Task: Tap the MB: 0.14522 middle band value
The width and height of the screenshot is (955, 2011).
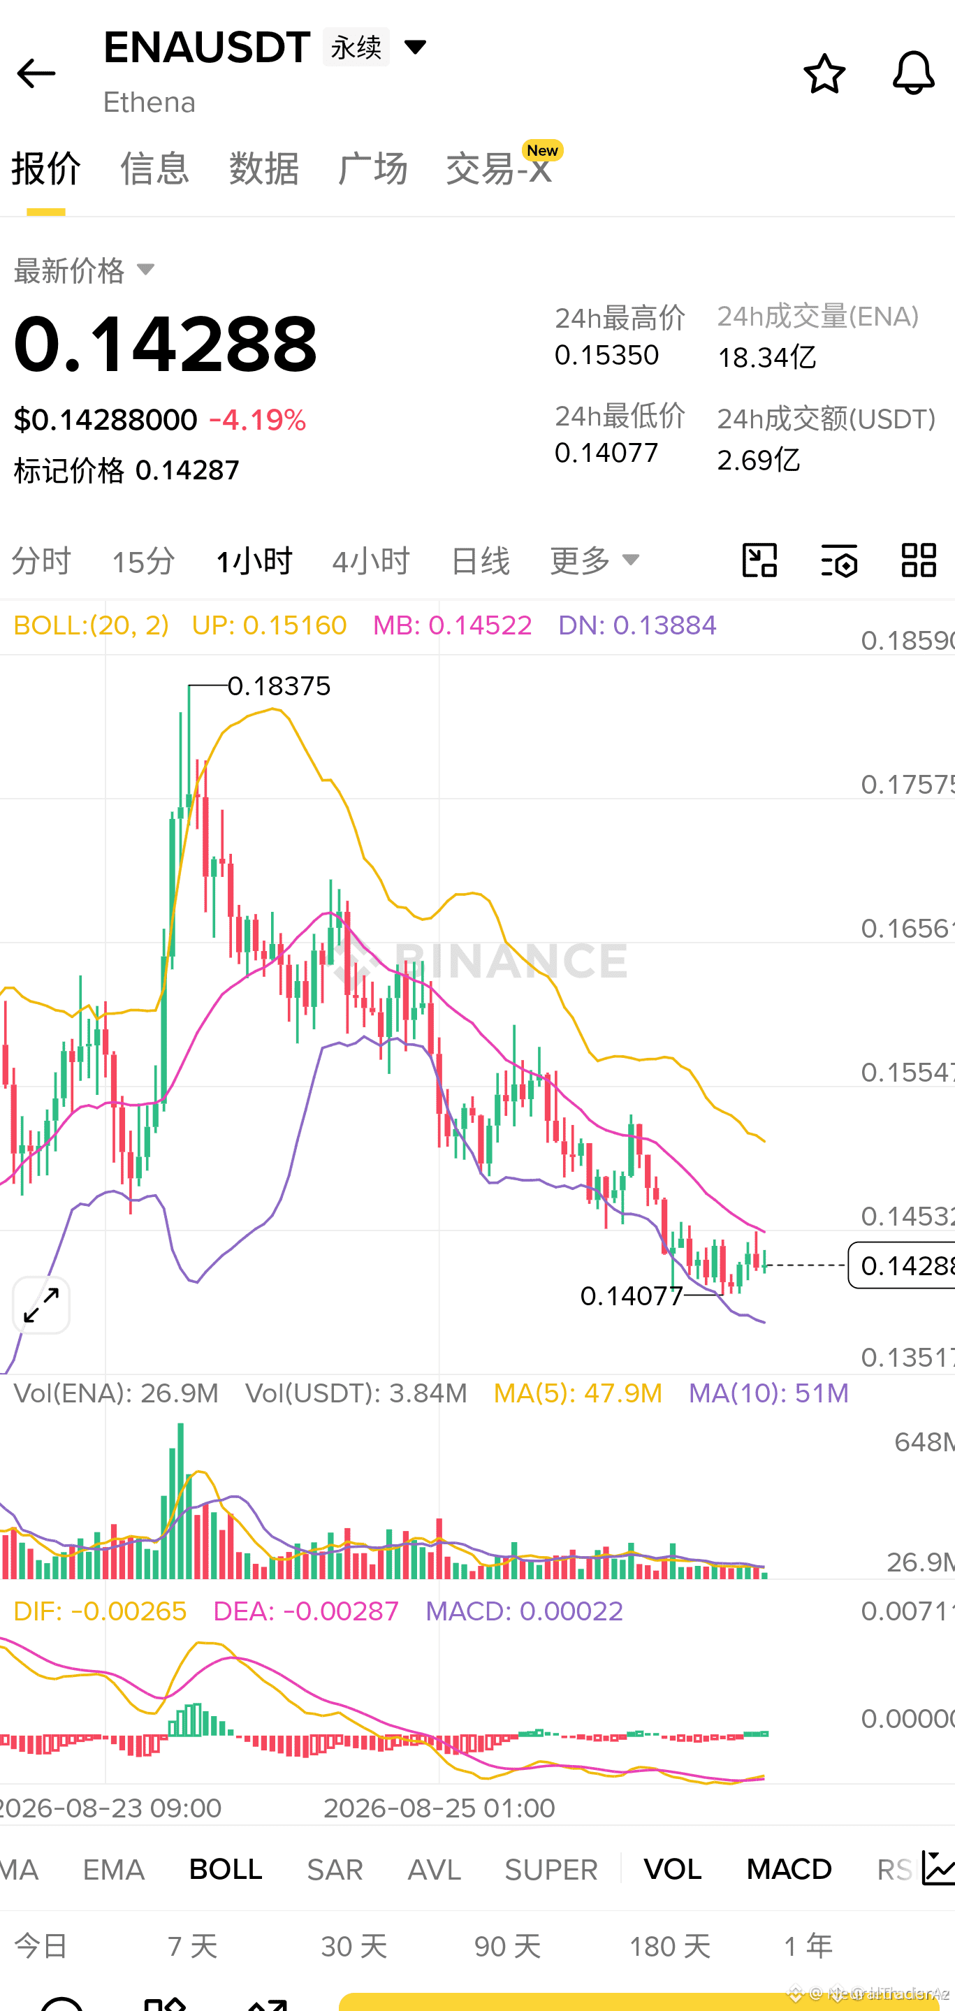Action: 453,625
